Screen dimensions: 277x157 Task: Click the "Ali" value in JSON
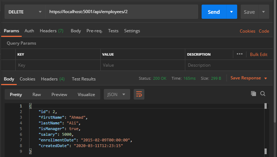[73, 123]
